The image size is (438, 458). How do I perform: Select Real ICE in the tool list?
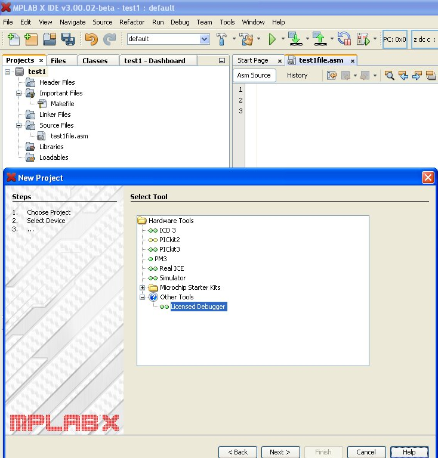pyautogui.click(x=171, y=268)
